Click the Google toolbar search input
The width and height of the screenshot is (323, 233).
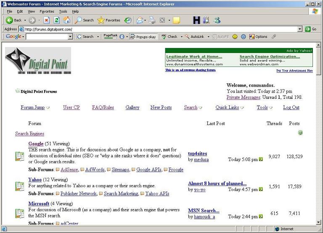point(48,37)
